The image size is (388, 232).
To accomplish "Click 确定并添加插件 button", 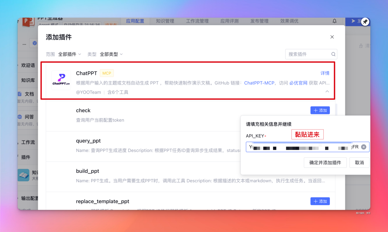I will (325, 163).
